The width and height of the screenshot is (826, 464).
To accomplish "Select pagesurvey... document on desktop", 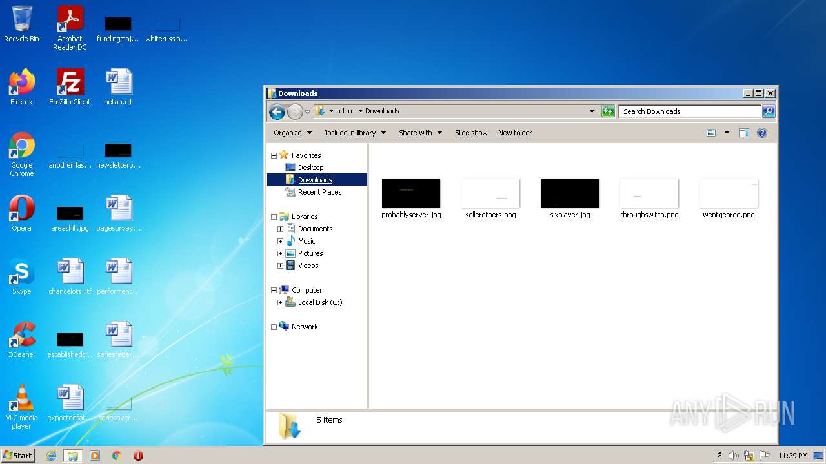I will [x=118, y=213].
